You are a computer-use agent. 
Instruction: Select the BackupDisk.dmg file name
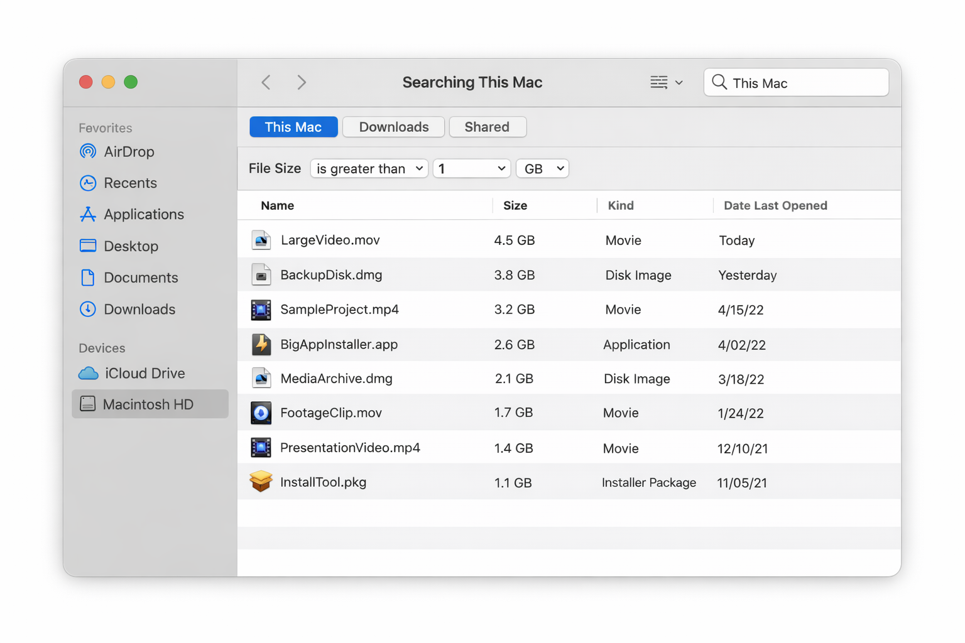pos(331,274)
